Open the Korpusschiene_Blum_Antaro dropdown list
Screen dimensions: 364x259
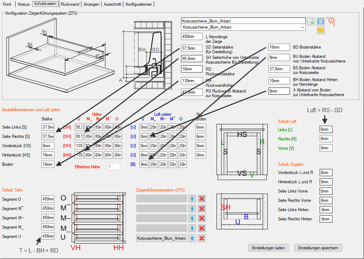tap(243, 28)
